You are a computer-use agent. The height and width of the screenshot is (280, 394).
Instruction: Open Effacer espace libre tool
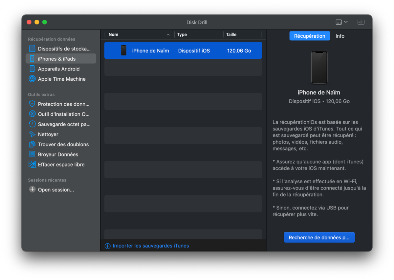[x=61, y=164]
